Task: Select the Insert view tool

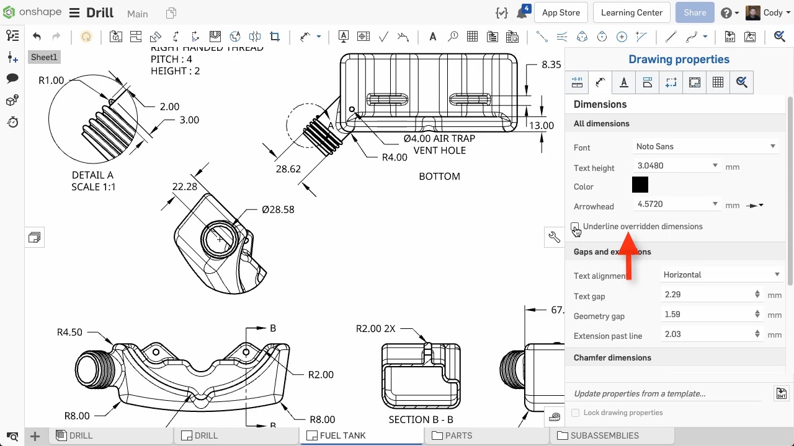Action: click(x=116, y=37)
